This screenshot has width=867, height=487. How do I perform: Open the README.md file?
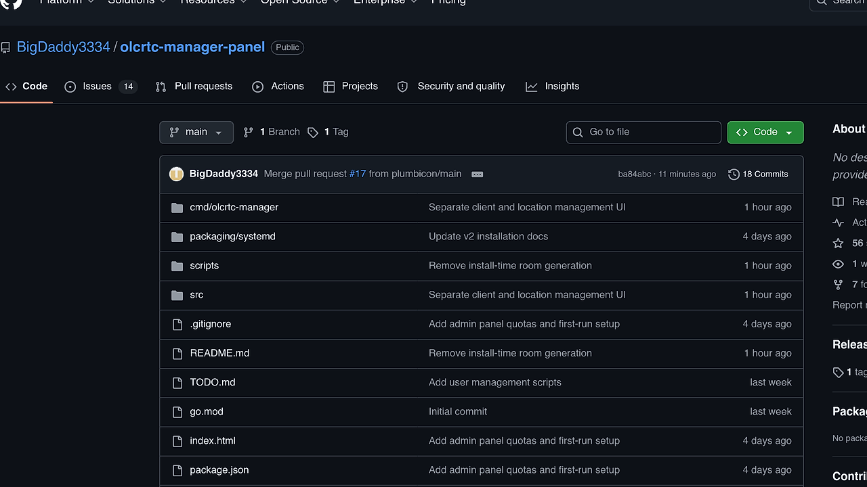click(219, 352)
